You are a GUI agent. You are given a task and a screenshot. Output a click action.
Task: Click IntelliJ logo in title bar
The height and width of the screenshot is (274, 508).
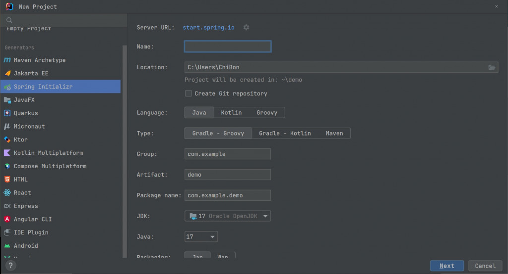pos(9,6)
